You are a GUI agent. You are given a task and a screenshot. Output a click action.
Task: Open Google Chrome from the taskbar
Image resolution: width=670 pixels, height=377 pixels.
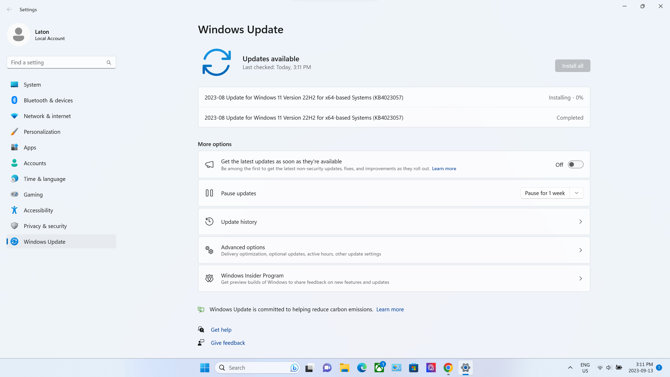(448, 368)
